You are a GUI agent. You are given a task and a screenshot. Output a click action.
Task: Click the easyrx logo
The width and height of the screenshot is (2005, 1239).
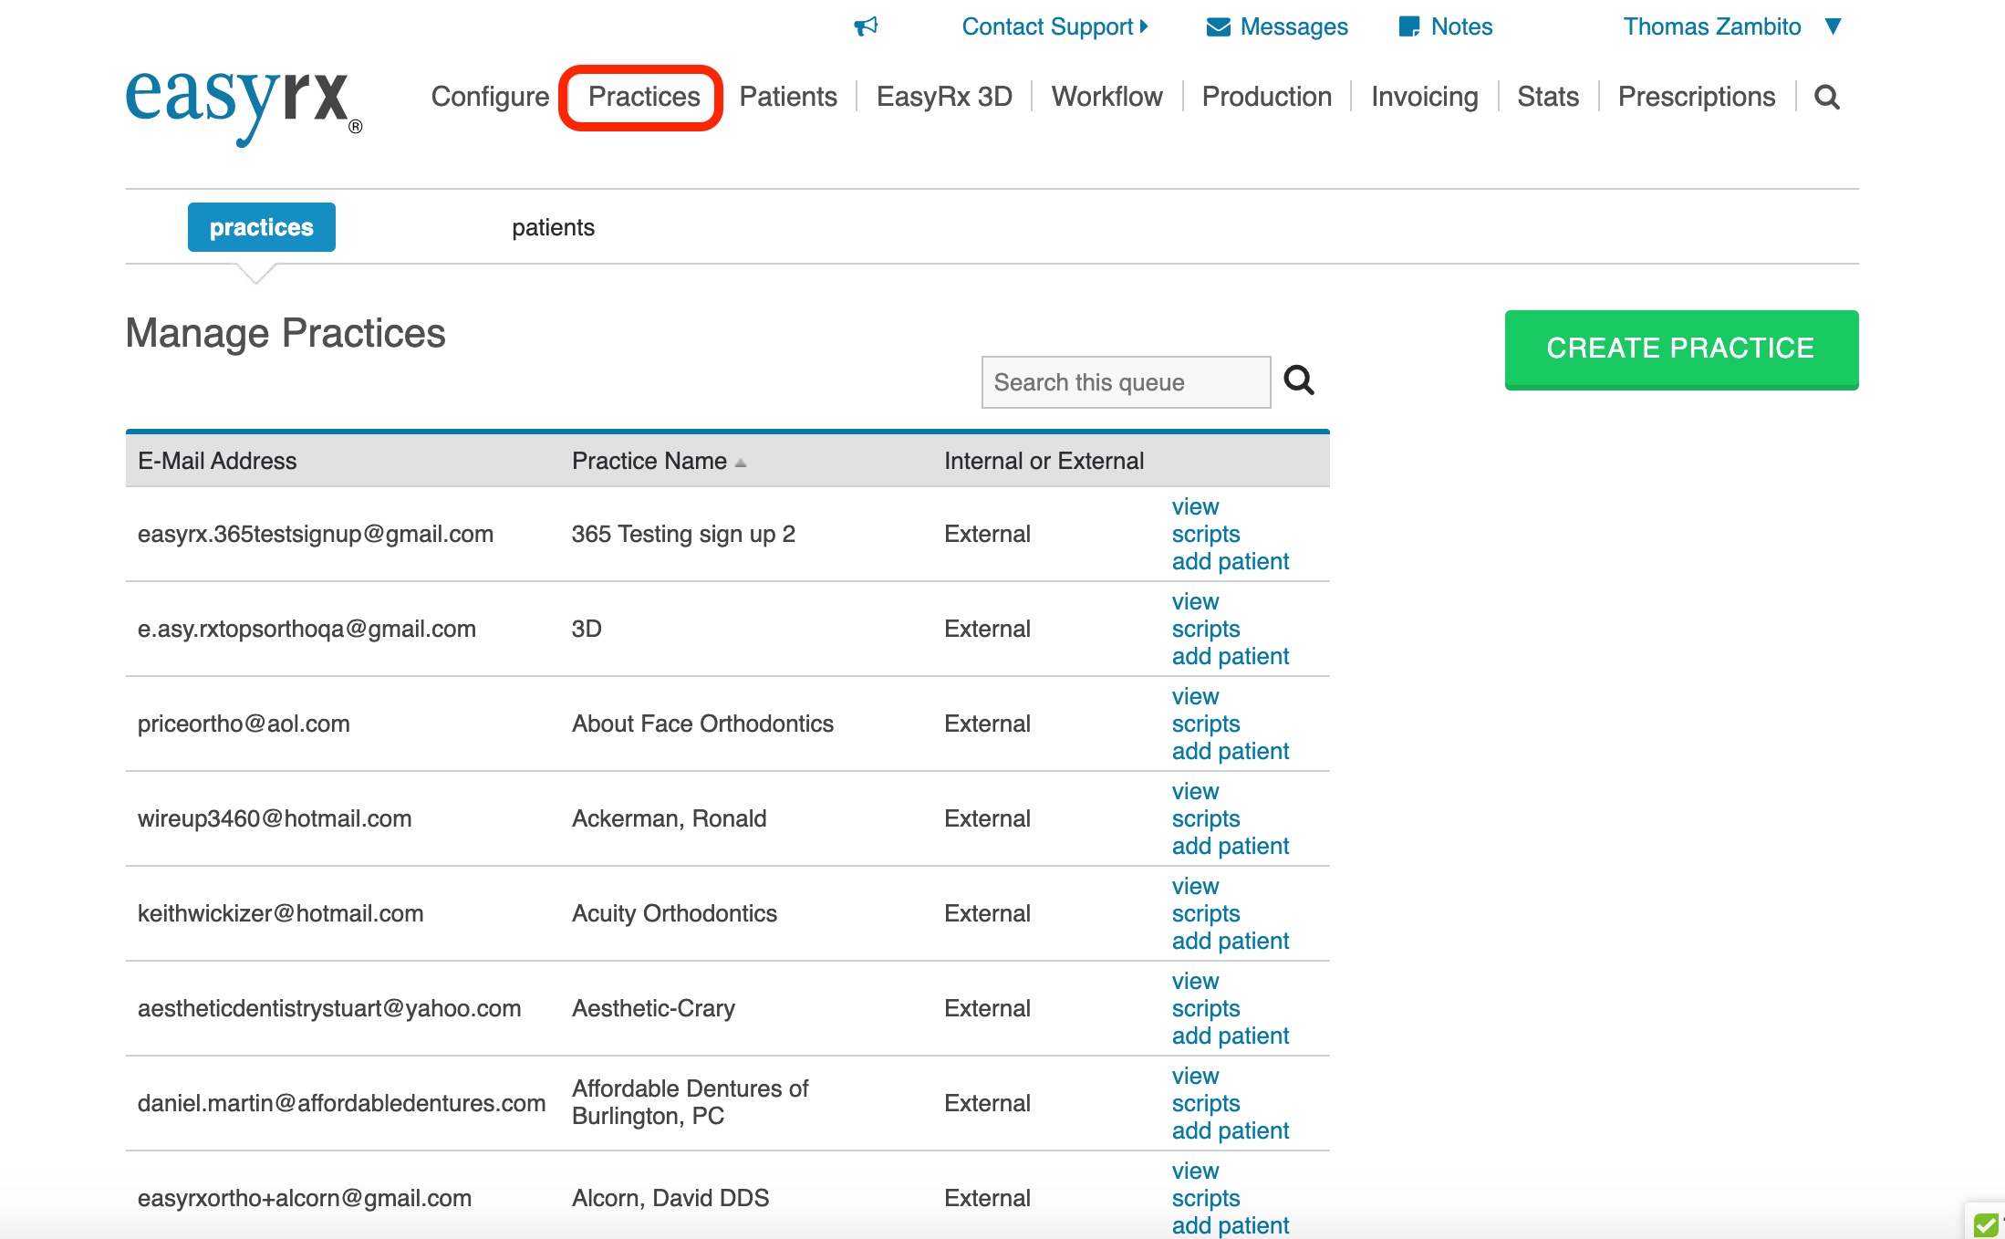244,103
